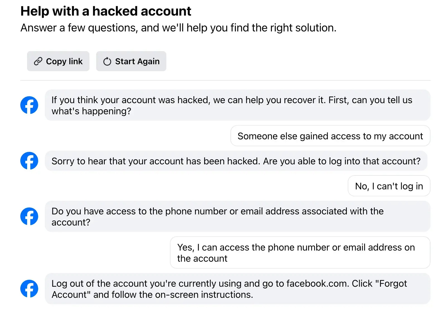
Task: Click the 'Do you have access to the phone' message
Action: [238, 216]
